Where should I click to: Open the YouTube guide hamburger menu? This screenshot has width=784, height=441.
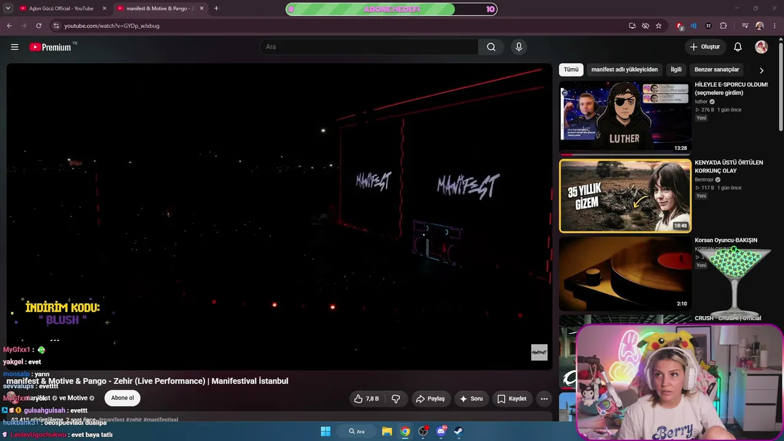[x=15, y=47]
